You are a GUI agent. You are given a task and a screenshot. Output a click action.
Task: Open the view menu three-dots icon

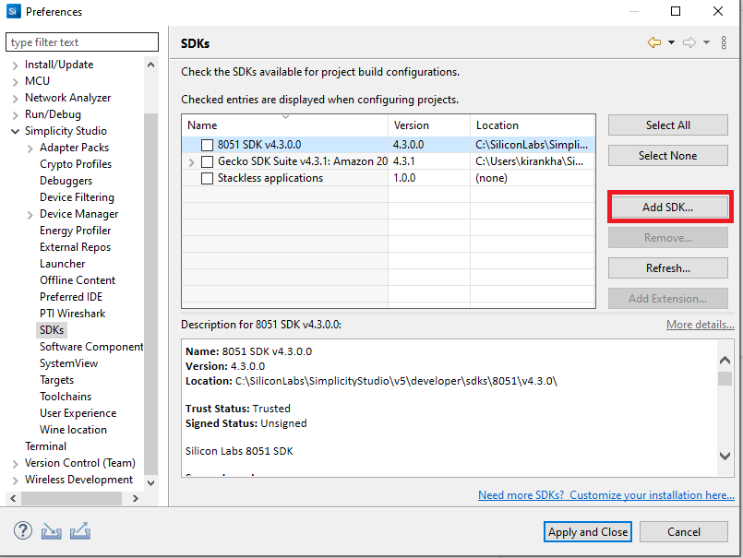point(724,42)
